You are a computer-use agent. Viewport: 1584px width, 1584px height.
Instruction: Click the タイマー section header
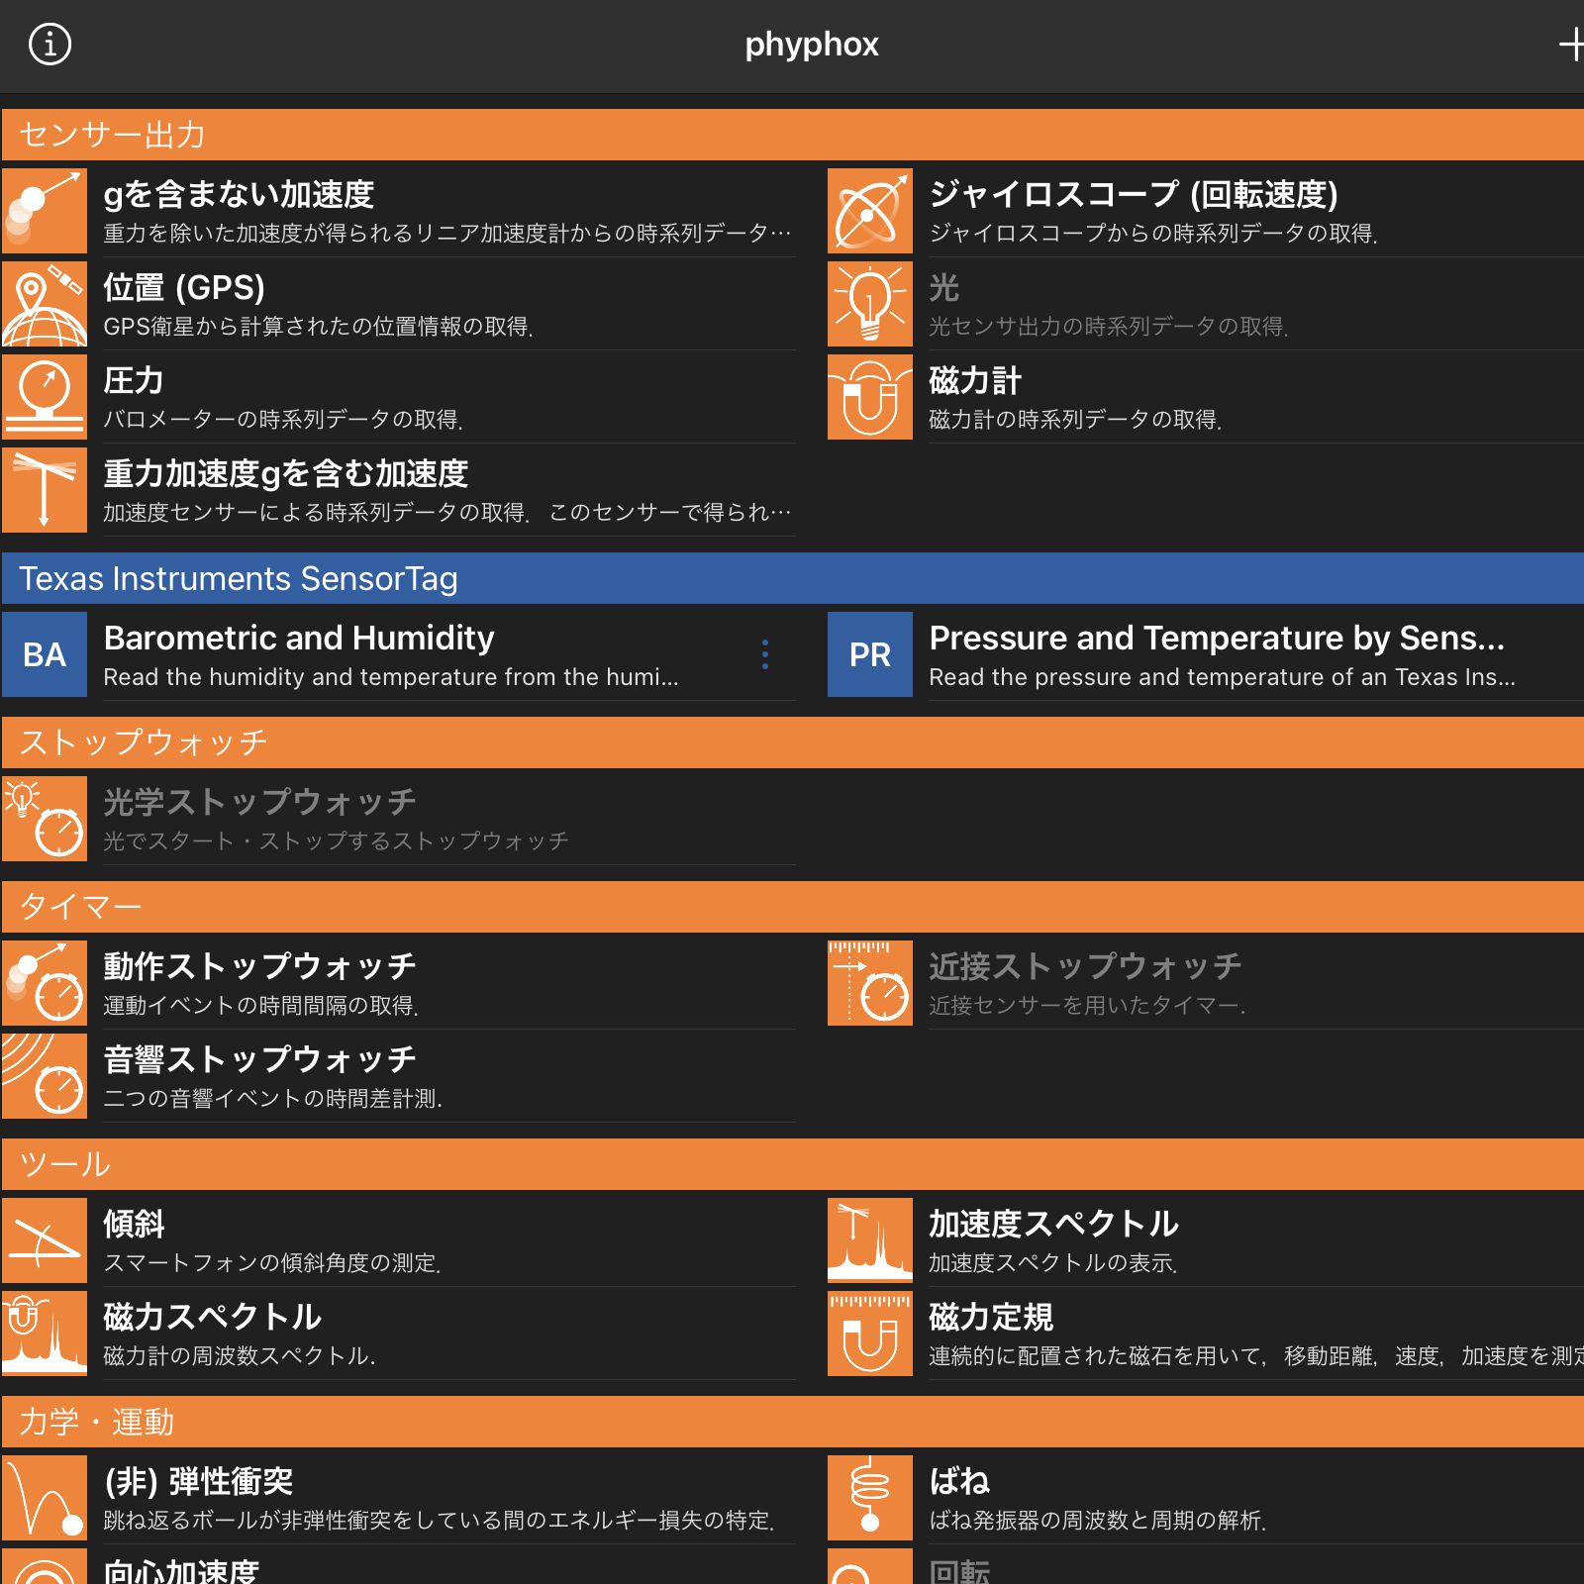tap(792, 907)
